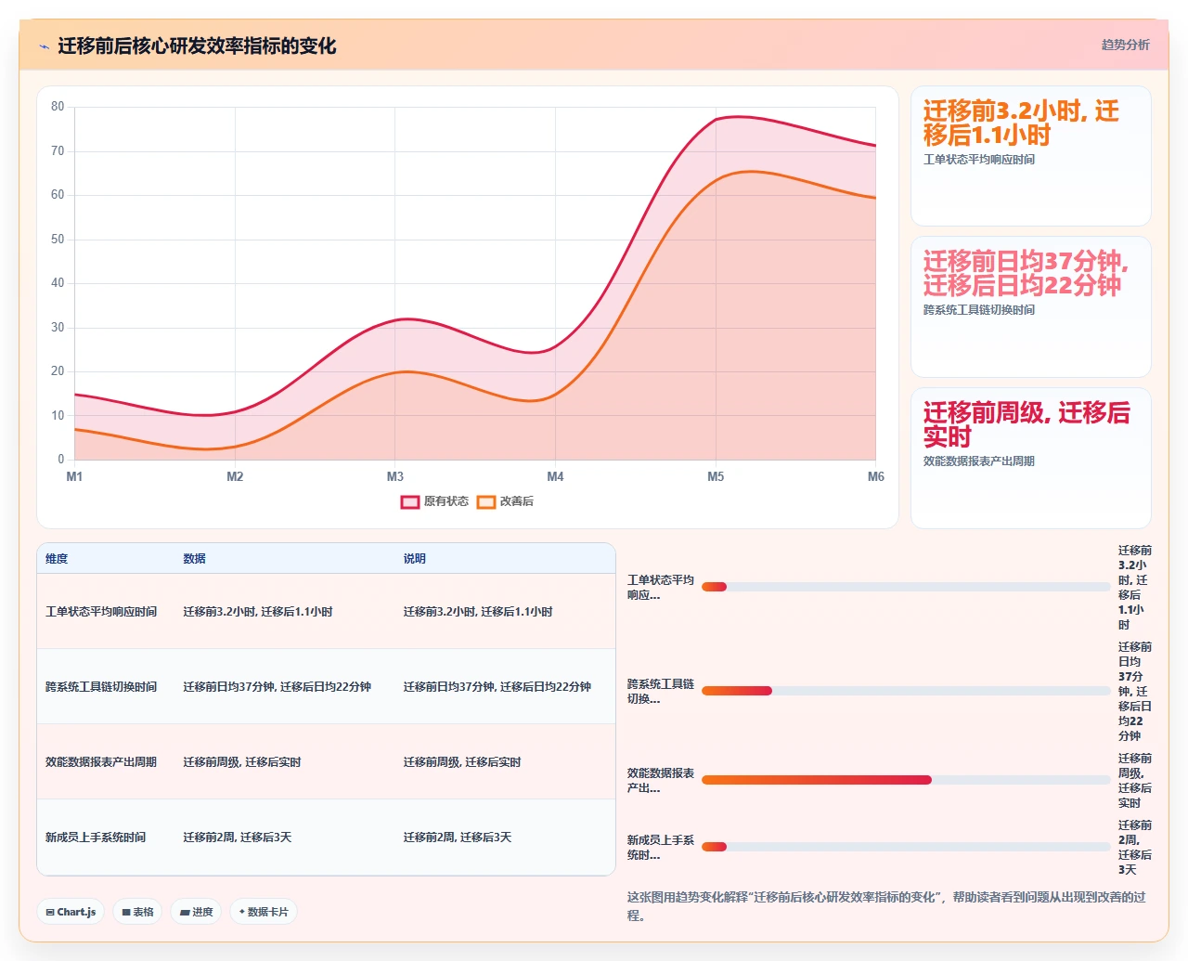Click the 80 y-axis tick label
Screen dimensions: 1188x961
click(58, 107)
